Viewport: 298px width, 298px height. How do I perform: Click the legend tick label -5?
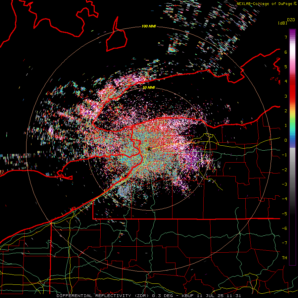tap(284, 214)
